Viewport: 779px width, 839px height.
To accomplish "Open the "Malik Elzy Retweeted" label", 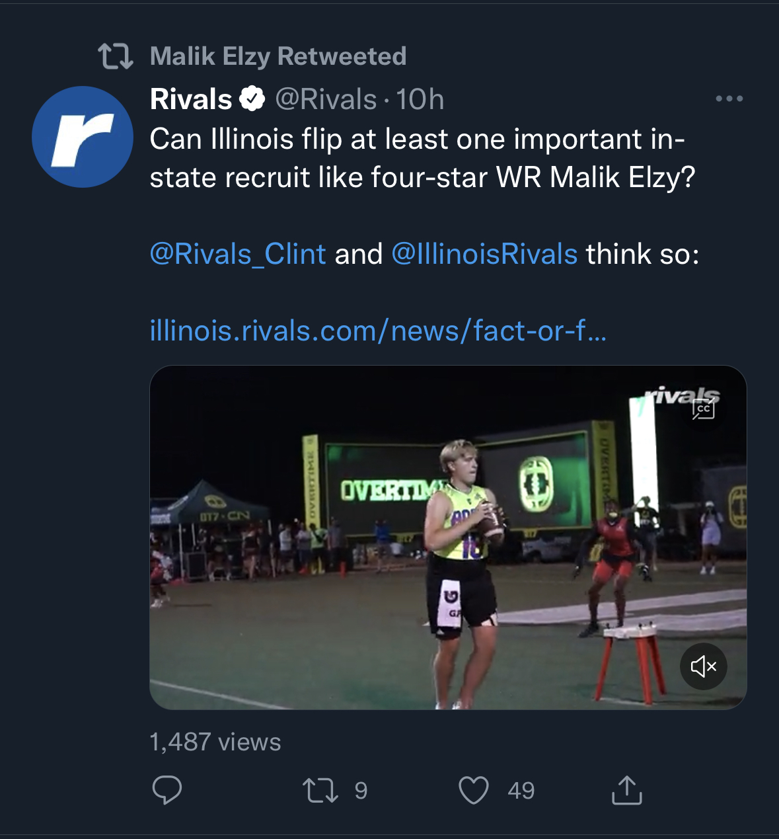I will pos(278,57).
